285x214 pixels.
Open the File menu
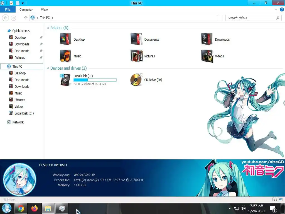pyautogui.click(x=8, y=9)
